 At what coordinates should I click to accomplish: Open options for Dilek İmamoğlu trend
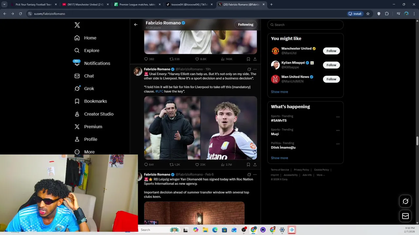[x=338, y=144]
